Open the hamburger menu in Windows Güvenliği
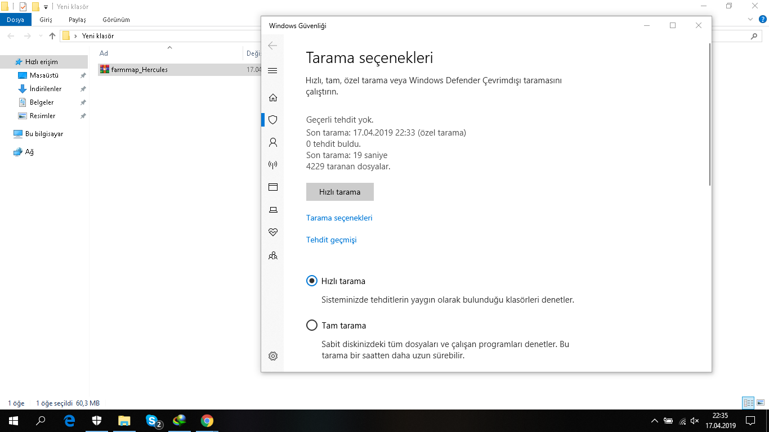This screenshot has width=769, height=432. pos(273,70)
